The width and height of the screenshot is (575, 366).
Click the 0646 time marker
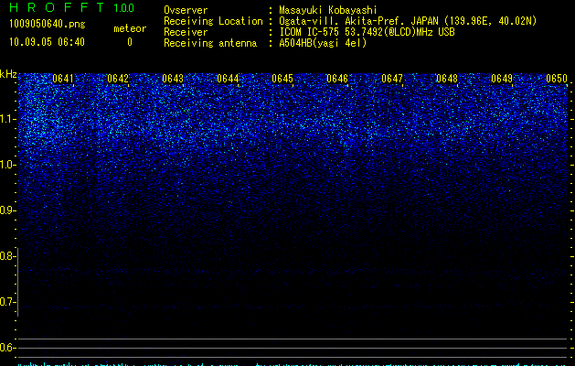pyautogui.click(x=337, y=79)
